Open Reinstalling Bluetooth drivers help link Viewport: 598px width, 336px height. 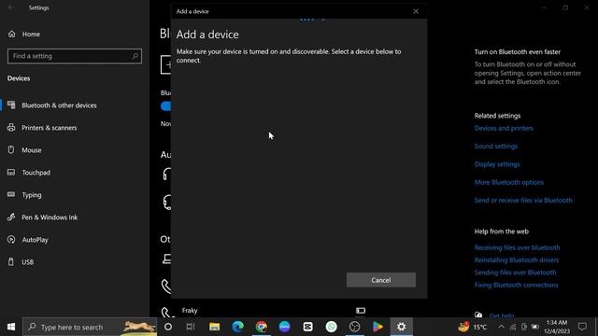point(517,260)
